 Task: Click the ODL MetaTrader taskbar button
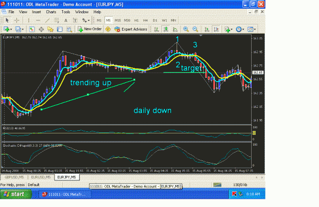pos(65,194)
